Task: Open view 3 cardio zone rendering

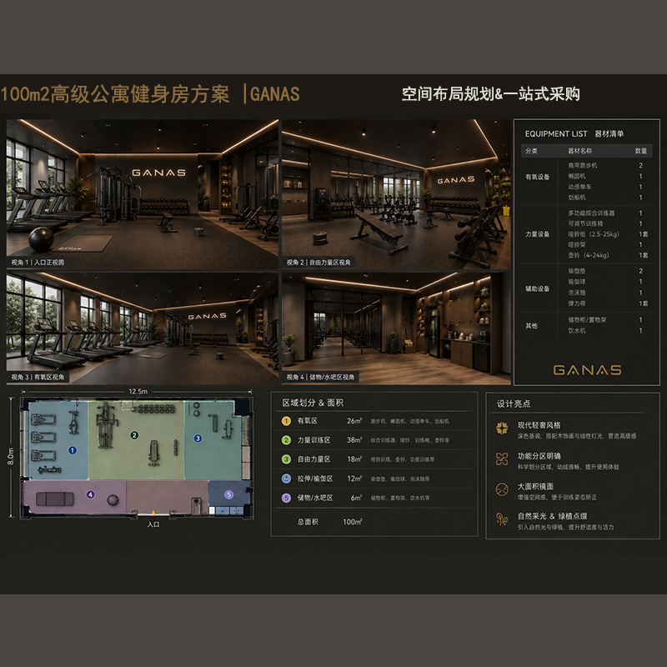Action: 142,328
